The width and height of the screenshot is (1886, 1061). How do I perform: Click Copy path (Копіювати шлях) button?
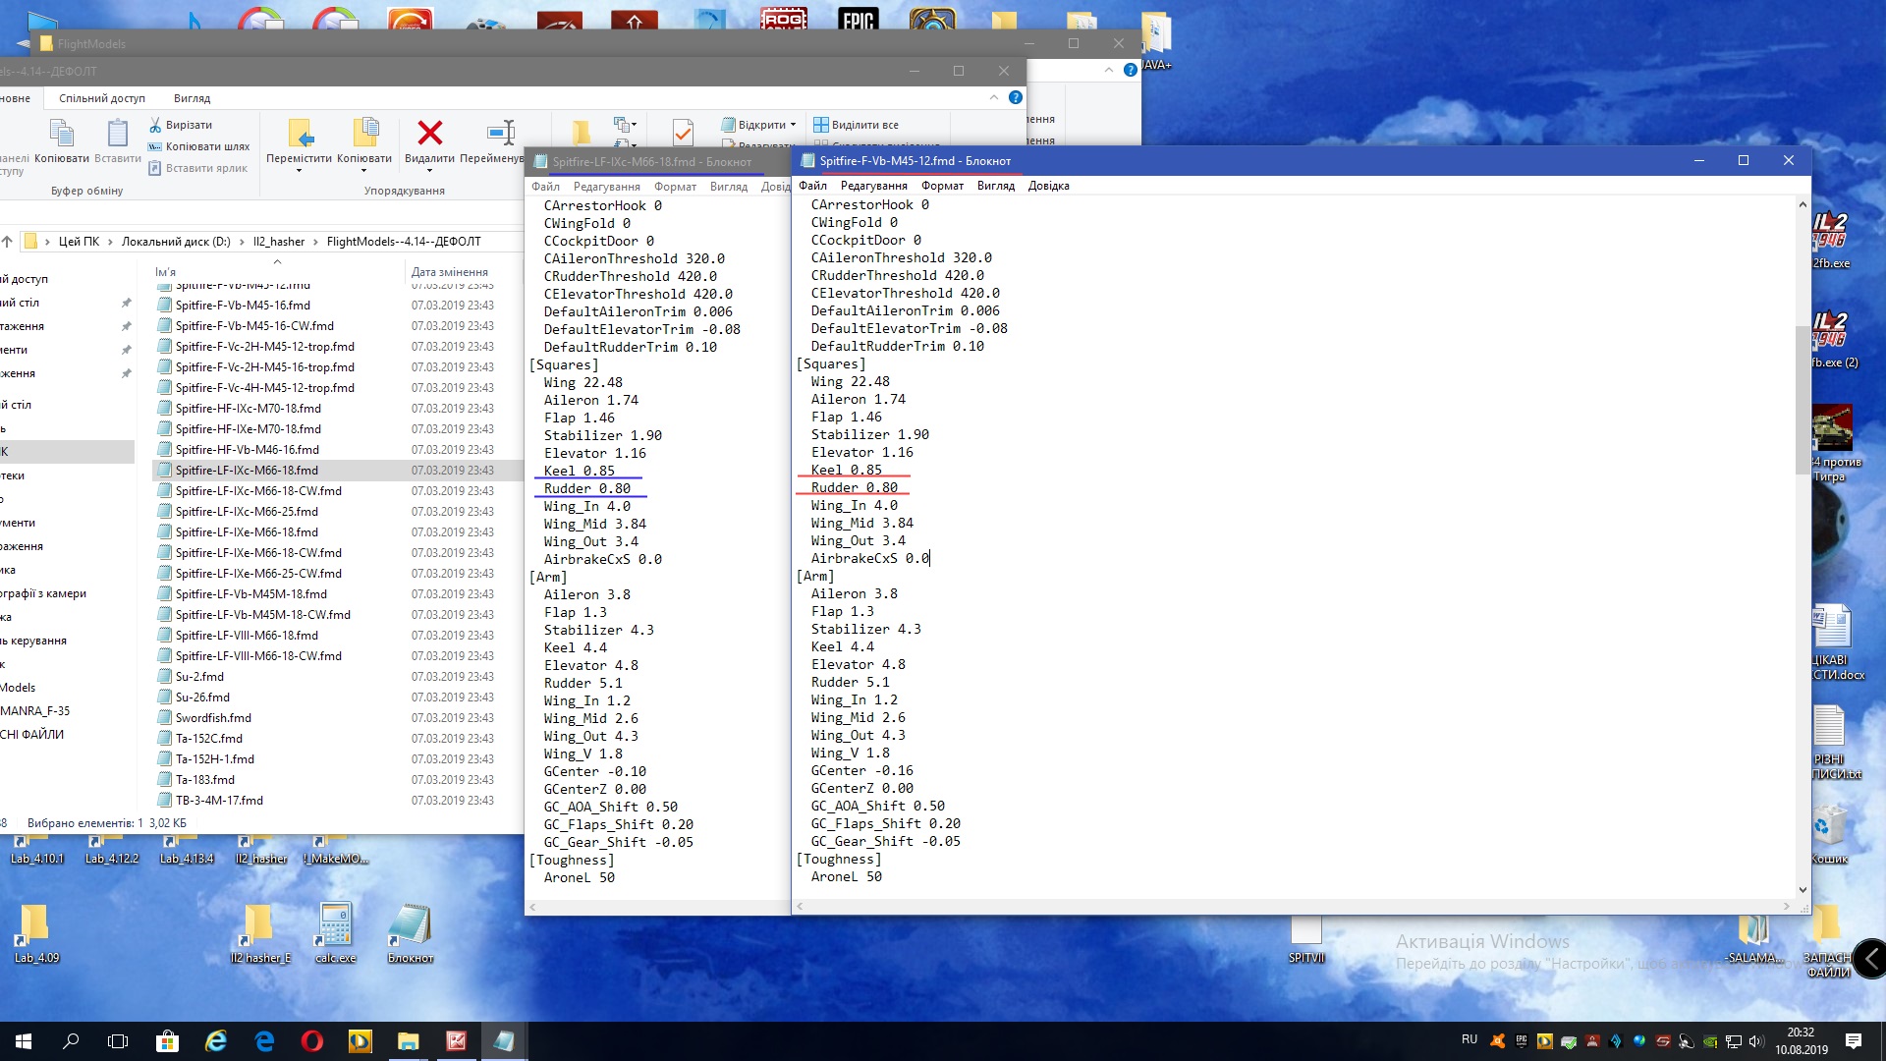tap(197, 146)
